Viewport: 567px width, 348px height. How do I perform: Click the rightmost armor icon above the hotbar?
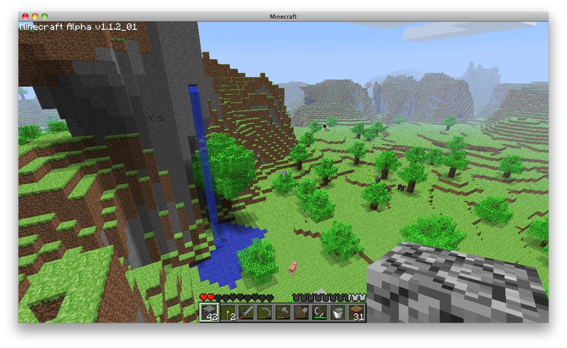[x=363, y=297]
